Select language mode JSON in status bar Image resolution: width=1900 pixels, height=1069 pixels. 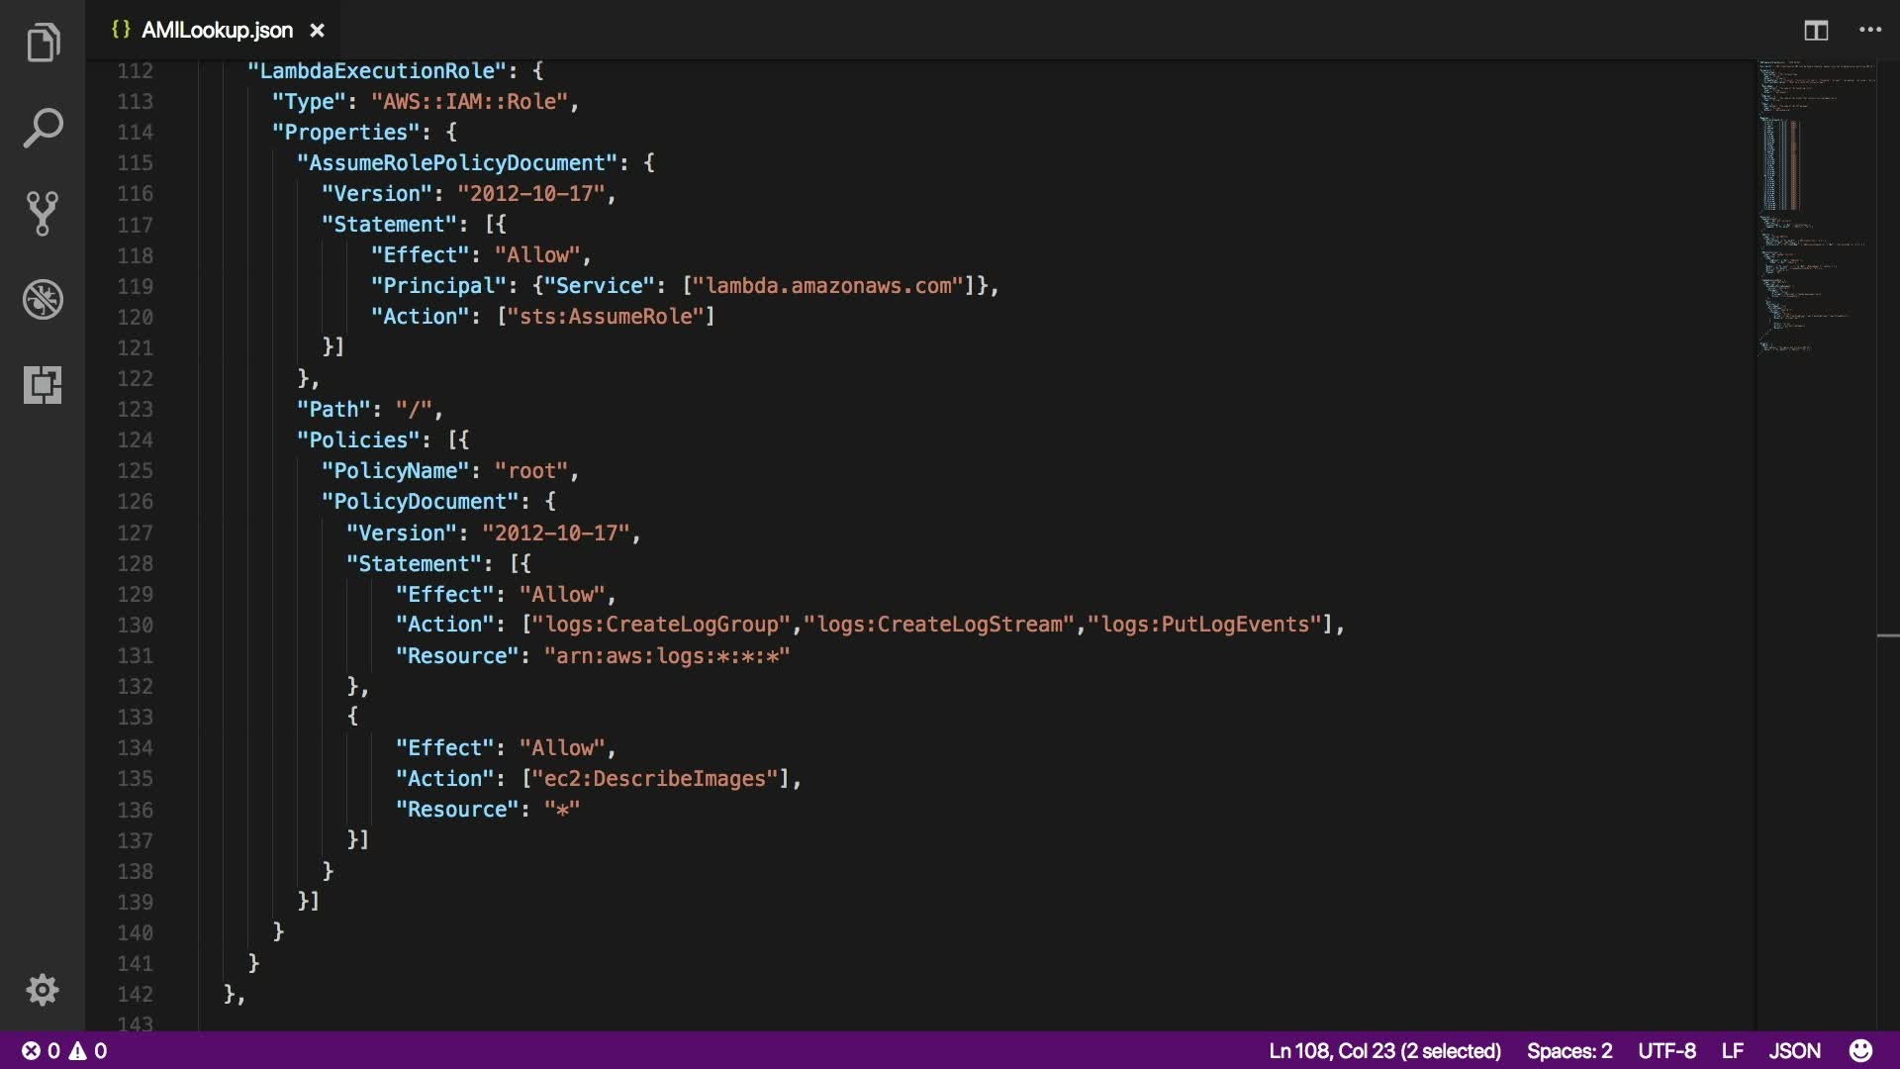point(1794,1050)
